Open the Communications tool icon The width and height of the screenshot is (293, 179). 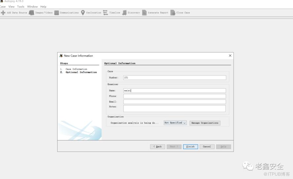coord(57,13)
